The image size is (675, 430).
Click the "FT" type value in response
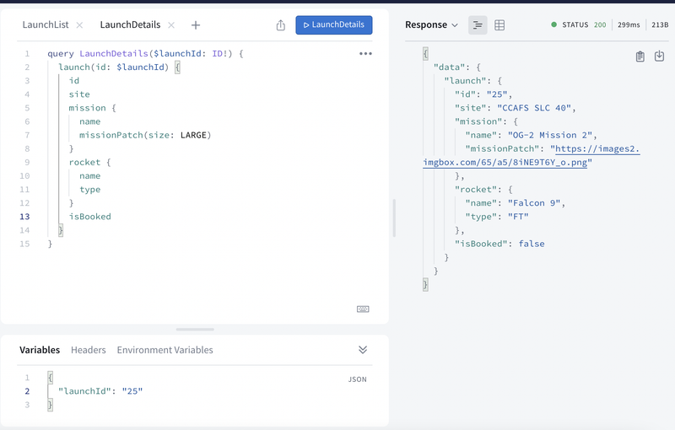point(518,217)
